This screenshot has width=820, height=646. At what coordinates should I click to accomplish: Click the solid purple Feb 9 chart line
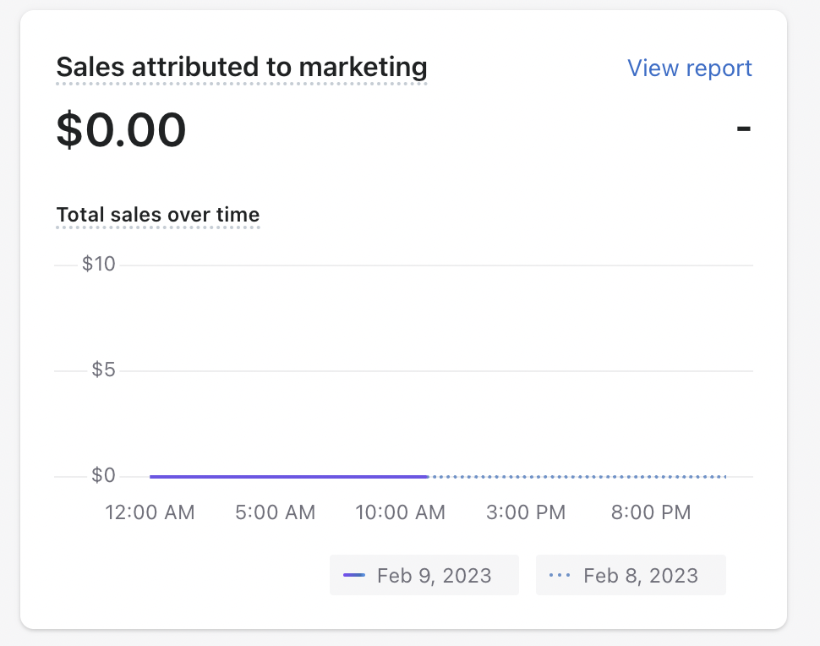287,477
